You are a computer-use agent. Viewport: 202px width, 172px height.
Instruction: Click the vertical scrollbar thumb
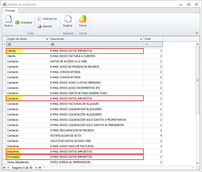tap(197, 80)
